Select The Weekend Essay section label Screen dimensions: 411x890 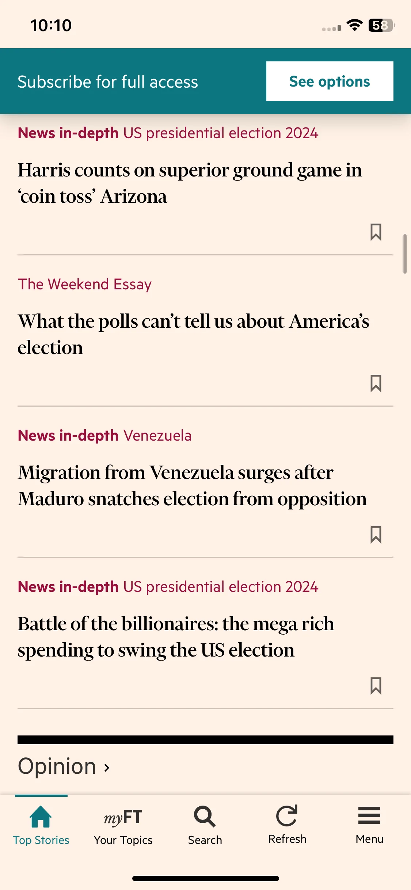click(x=85, y=284)
